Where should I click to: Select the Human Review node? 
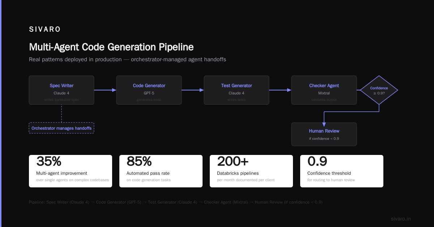(x=324, y=134)
